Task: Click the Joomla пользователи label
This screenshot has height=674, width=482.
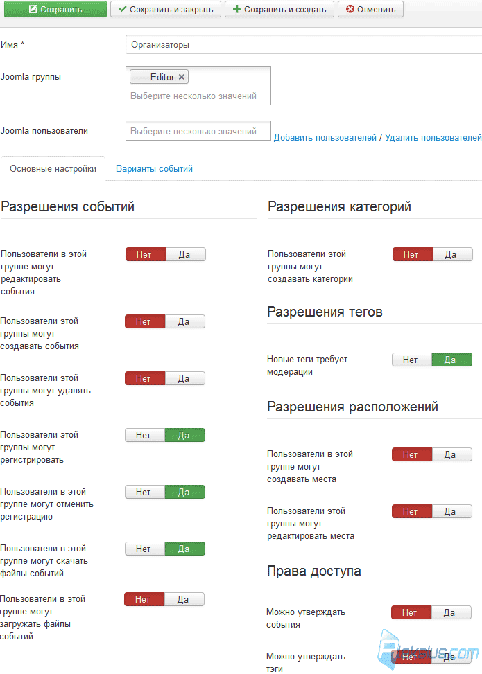Action: tap(44, 131)
